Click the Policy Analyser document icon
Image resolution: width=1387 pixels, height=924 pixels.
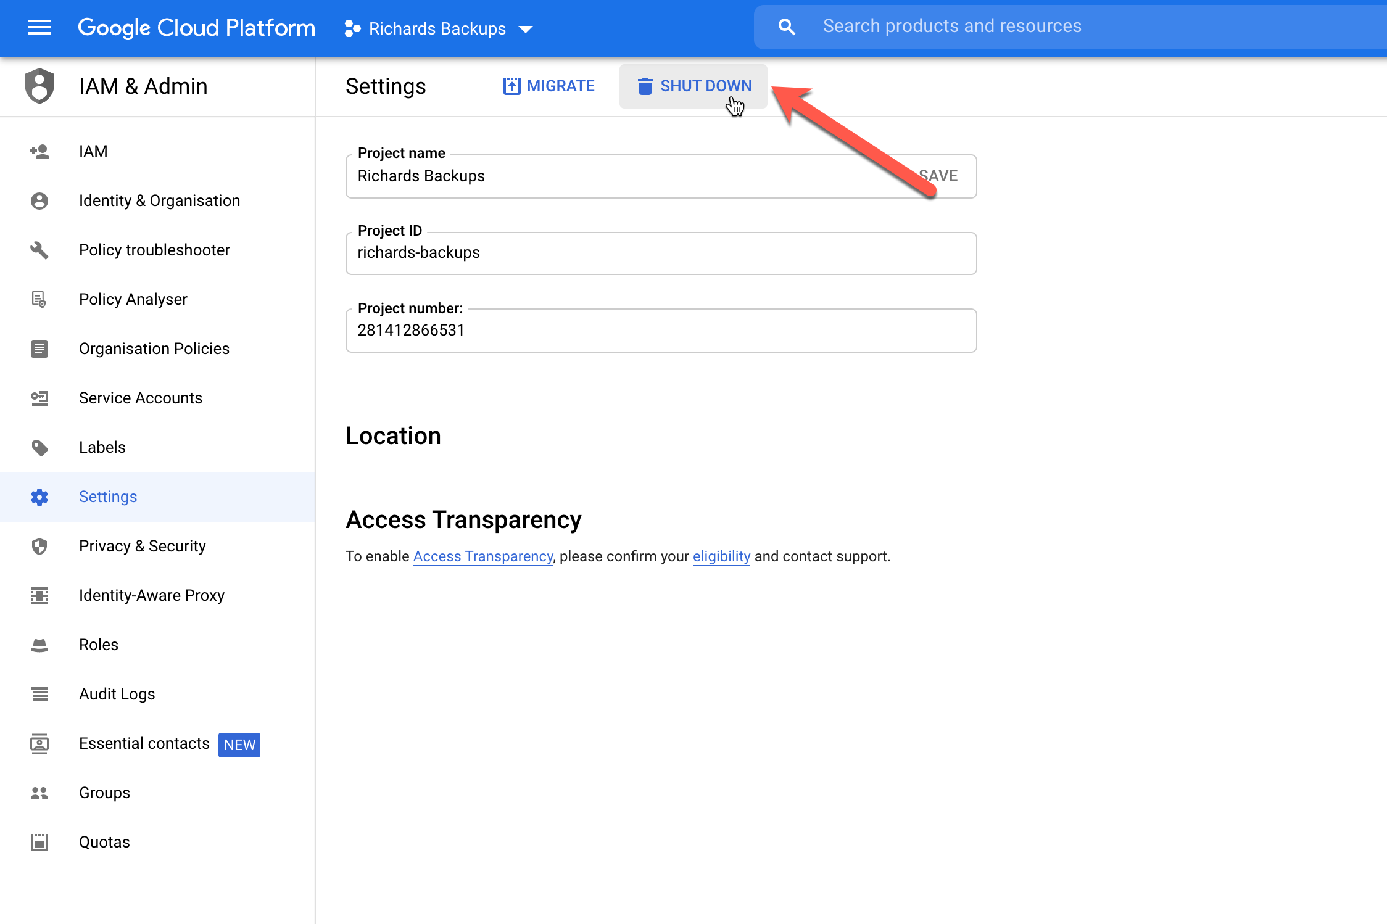39,299
